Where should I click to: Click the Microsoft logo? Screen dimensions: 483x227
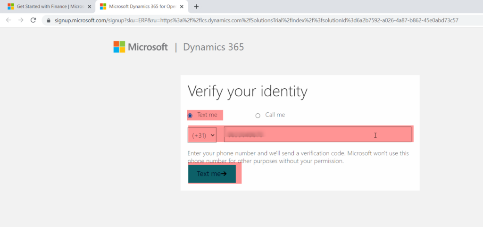point(141,47)
